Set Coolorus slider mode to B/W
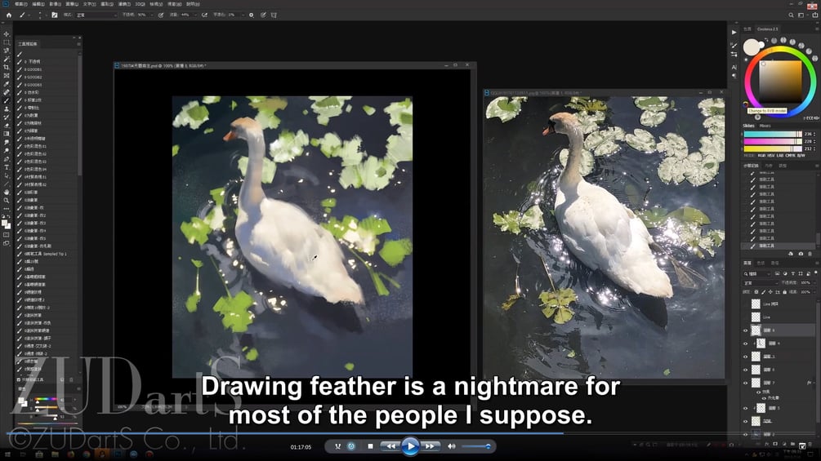821x461 pixels. tap(801, 155)
